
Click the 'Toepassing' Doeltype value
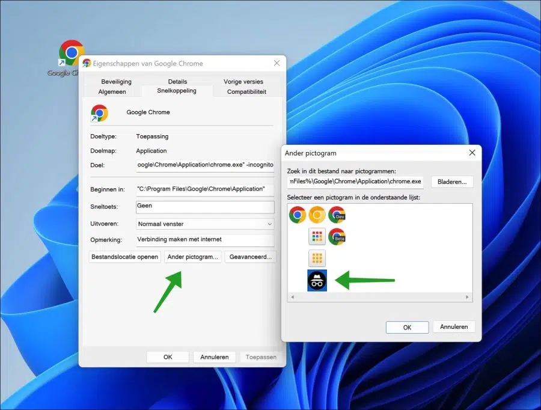coord(152,136)
